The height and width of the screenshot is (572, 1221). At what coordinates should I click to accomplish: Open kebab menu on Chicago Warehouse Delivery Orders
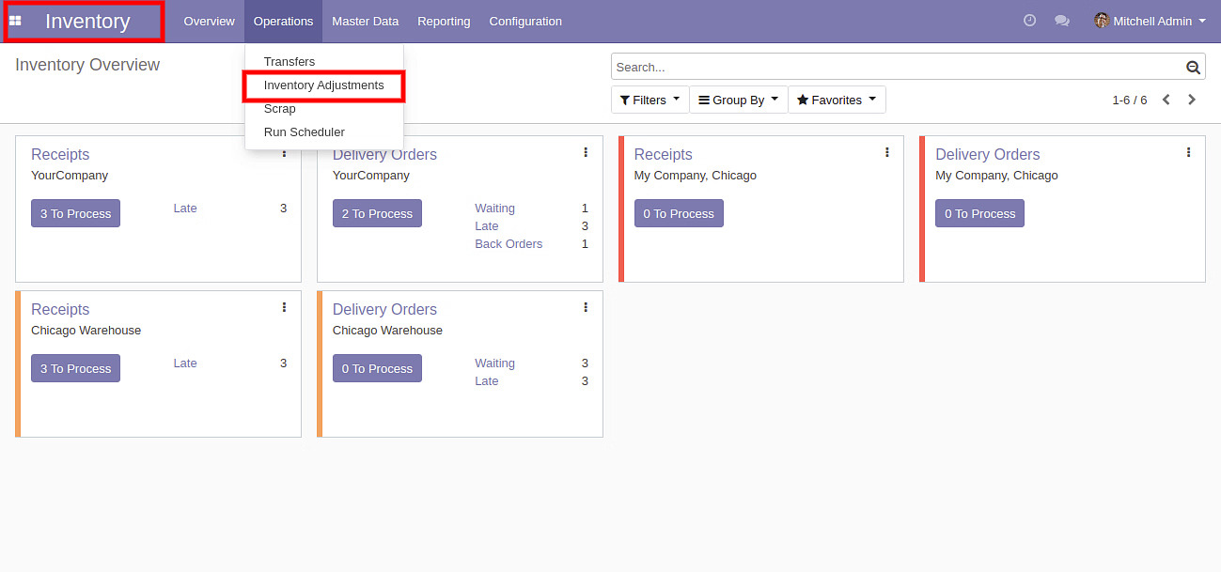[x=586, y=307]
